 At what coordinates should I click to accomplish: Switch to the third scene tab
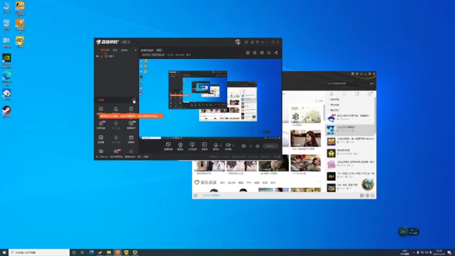point(124,50)
